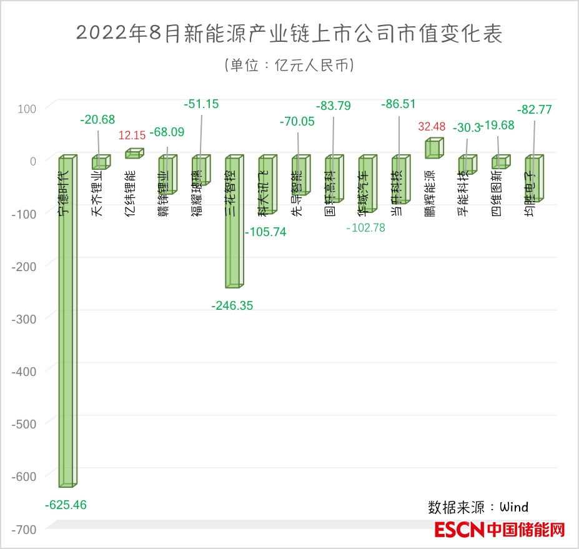Click the 数据来源：Wind source text
The width and height of the screenshot is (579, 549).
click(x=478, y=507)
